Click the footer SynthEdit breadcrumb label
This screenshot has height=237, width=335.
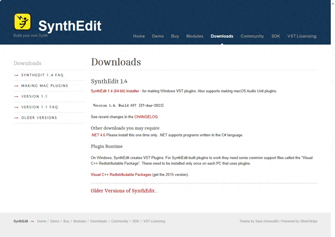pyautogui.click(x=21, y=221)
